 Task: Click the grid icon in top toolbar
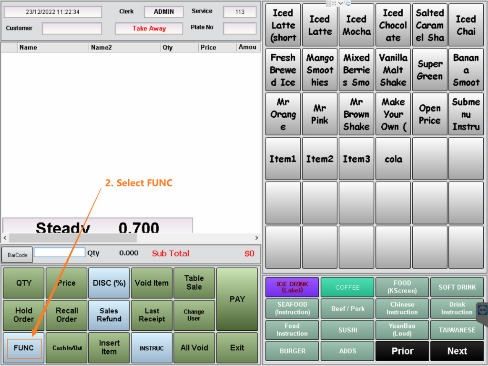[x=328, y=3]
